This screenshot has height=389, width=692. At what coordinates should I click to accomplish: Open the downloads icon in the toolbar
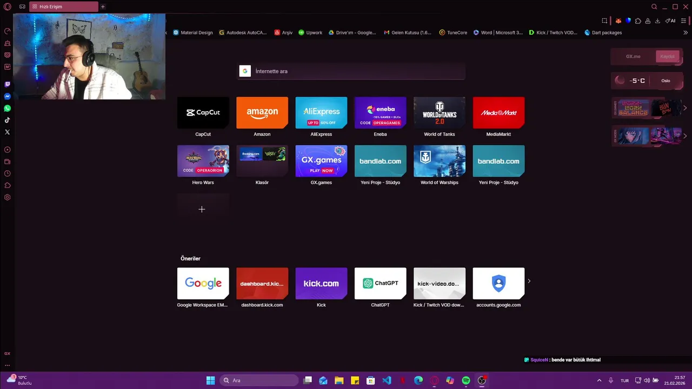(x=657, y=21)
